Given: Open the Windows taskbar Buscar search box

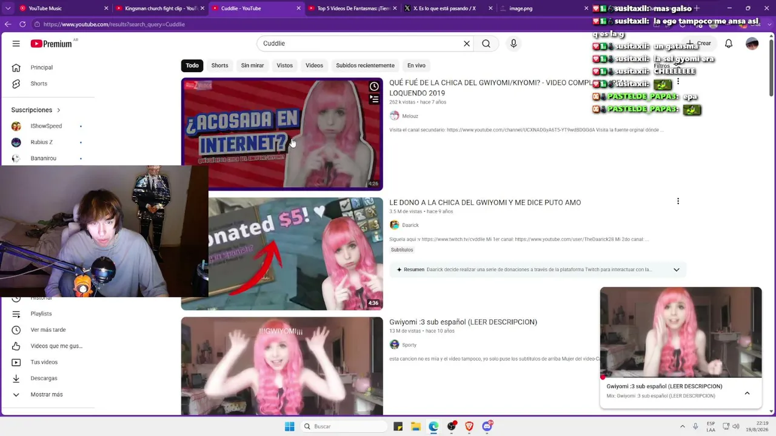Looking at the screenshot, I should [x=344, y=426].
